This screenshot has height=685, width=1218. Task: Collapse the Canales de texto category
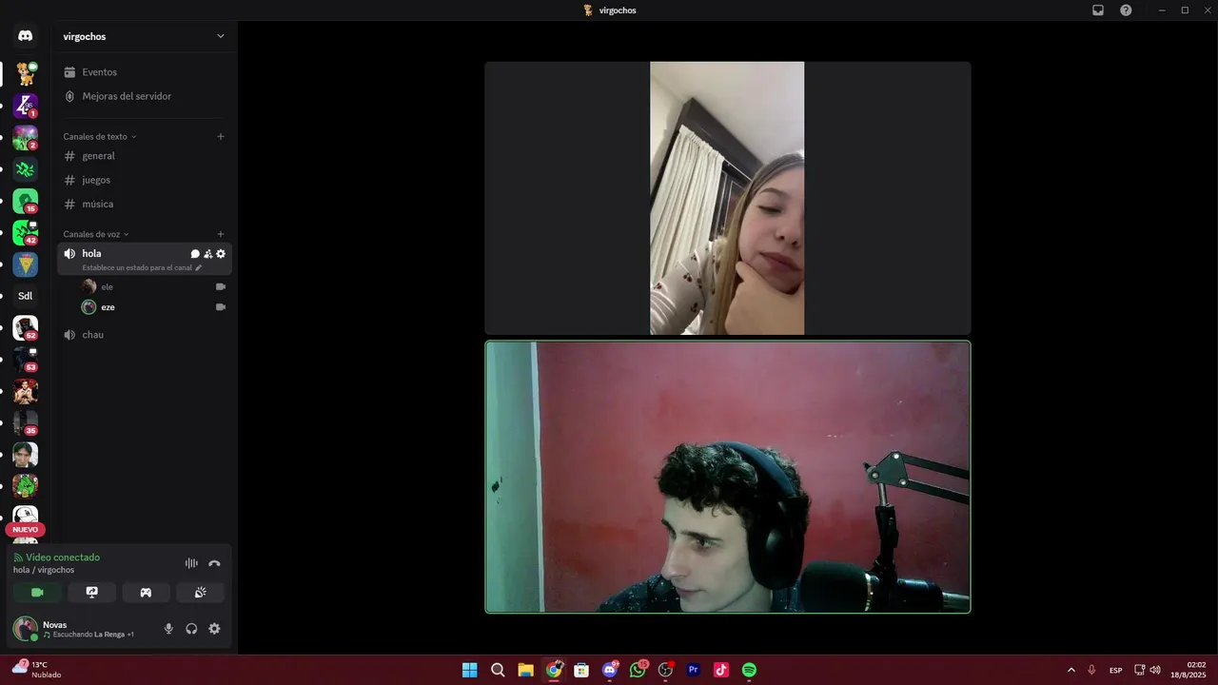click(100, 136)
